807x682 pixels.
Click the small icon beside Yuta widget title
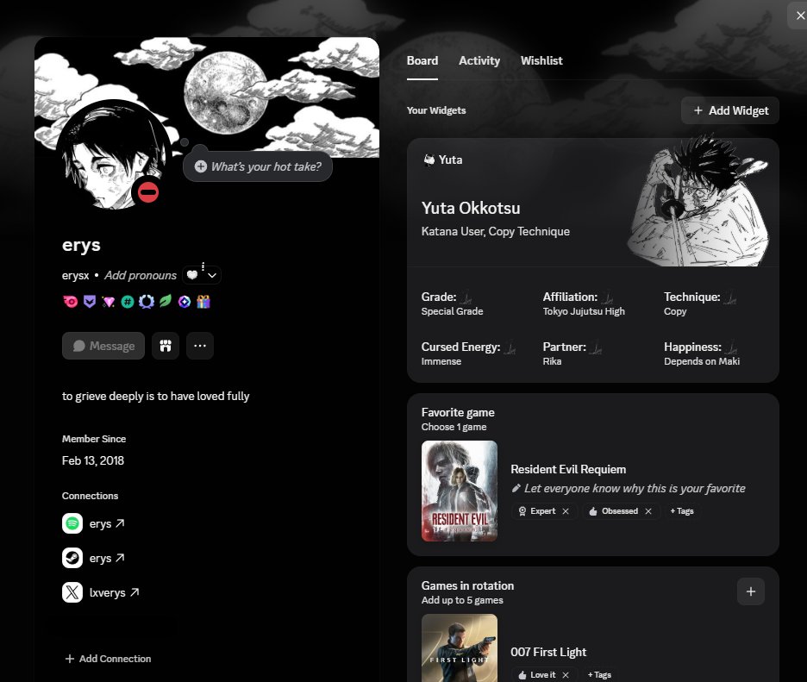pyautogui.click(x=429, y=160)
